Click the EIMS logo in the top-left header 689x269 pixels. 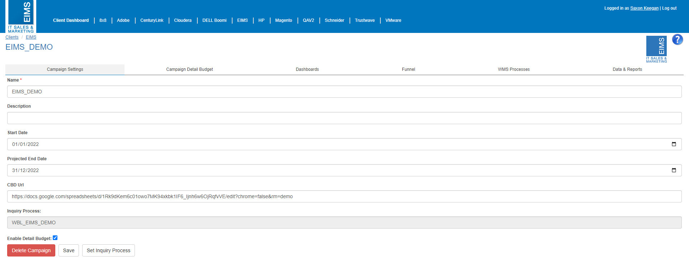click(x=21, y=16)
